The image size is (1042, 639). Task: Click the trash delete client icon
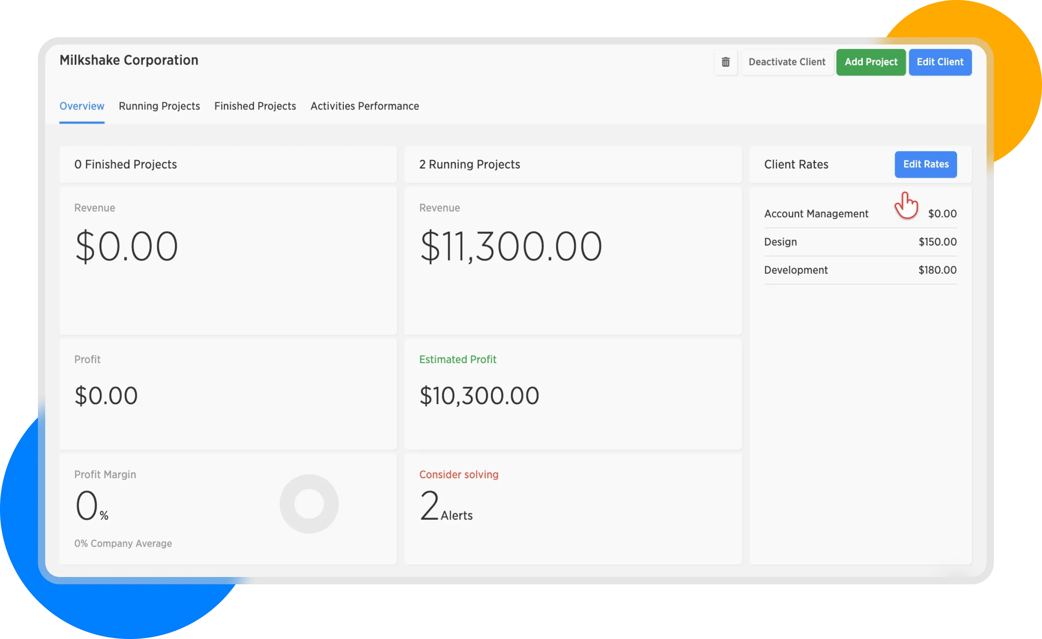click(x=725, y=62)
